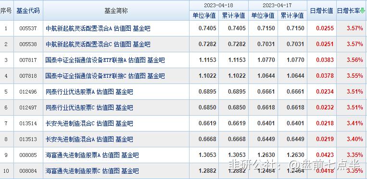Open 估值图 for 长安先进制造混合C
Screen dimensions: 367x179
click(x=105, y=123)
